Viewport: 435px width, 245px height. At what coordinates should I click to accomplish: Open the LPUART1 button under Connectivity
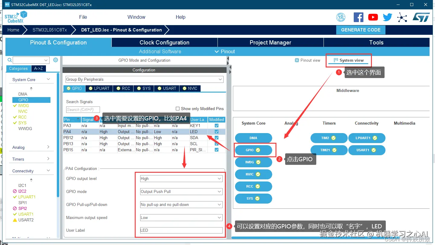point(367,138)
